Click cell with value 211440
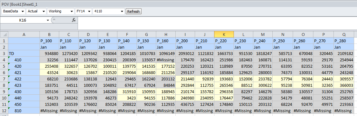Viewport: 357px width, 116px height. click(185, 79)
